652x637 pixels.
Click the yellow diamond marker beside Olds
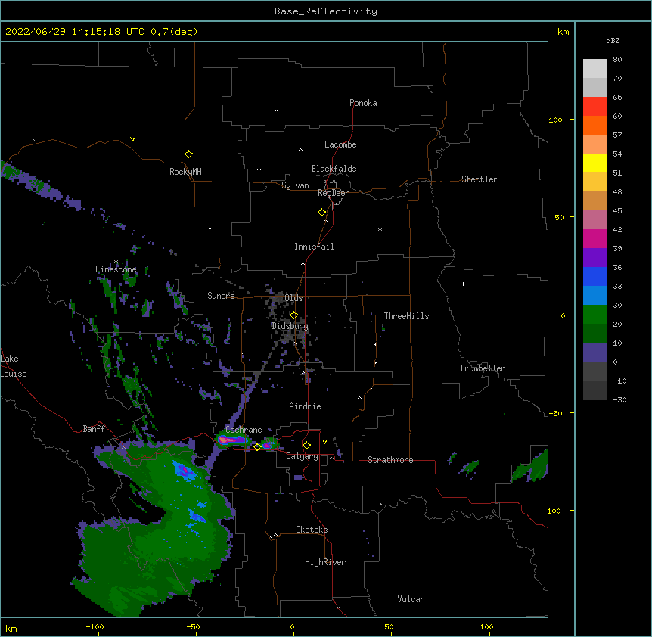click(x=293, y=315)
